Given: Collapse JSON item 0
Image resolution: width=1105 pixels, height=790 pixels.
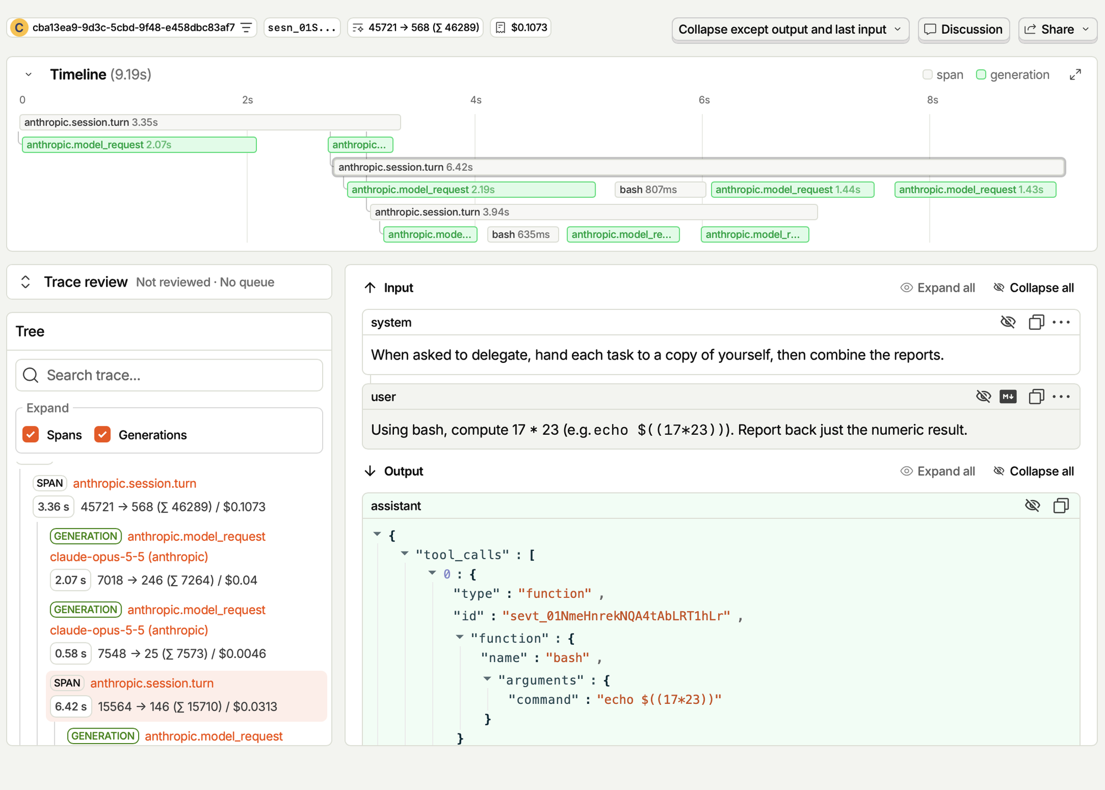Looking at the screenshot, I should [x=432, y=573].
